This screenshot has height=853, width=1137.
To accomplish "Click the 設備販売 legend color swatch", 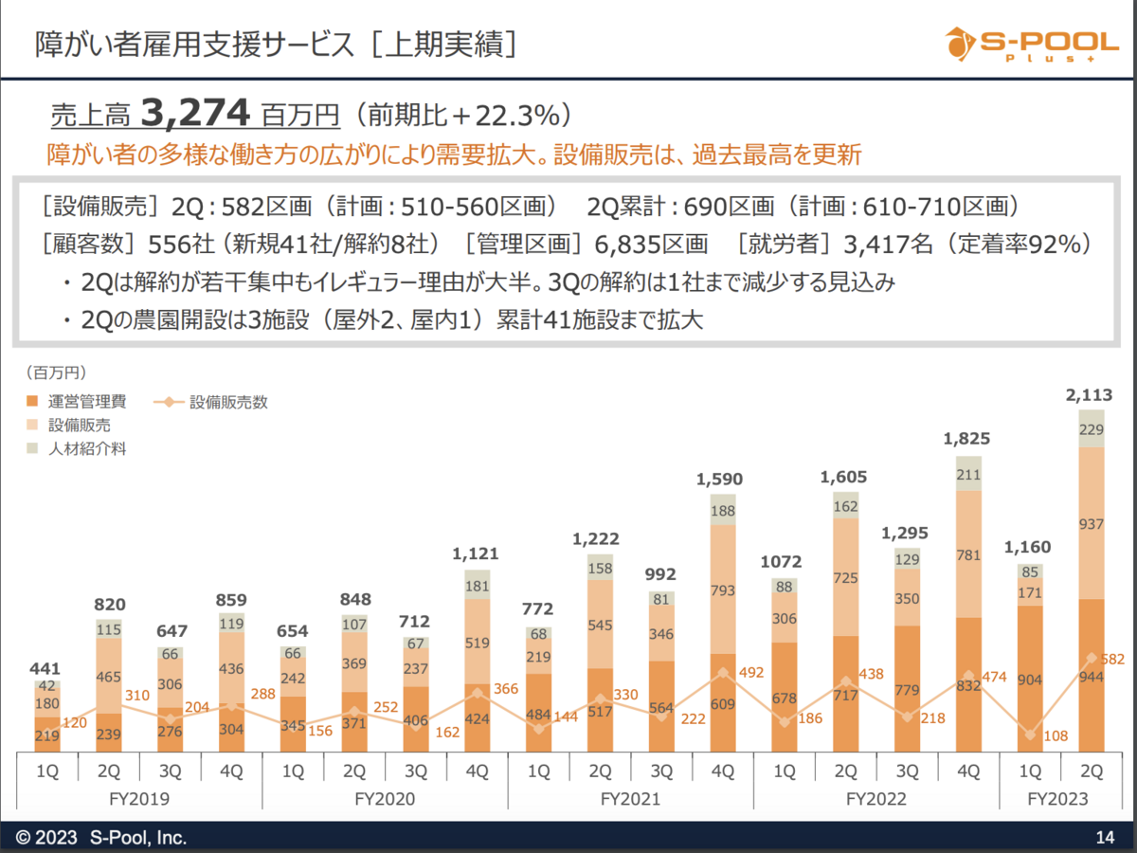I will coord(32,426).
